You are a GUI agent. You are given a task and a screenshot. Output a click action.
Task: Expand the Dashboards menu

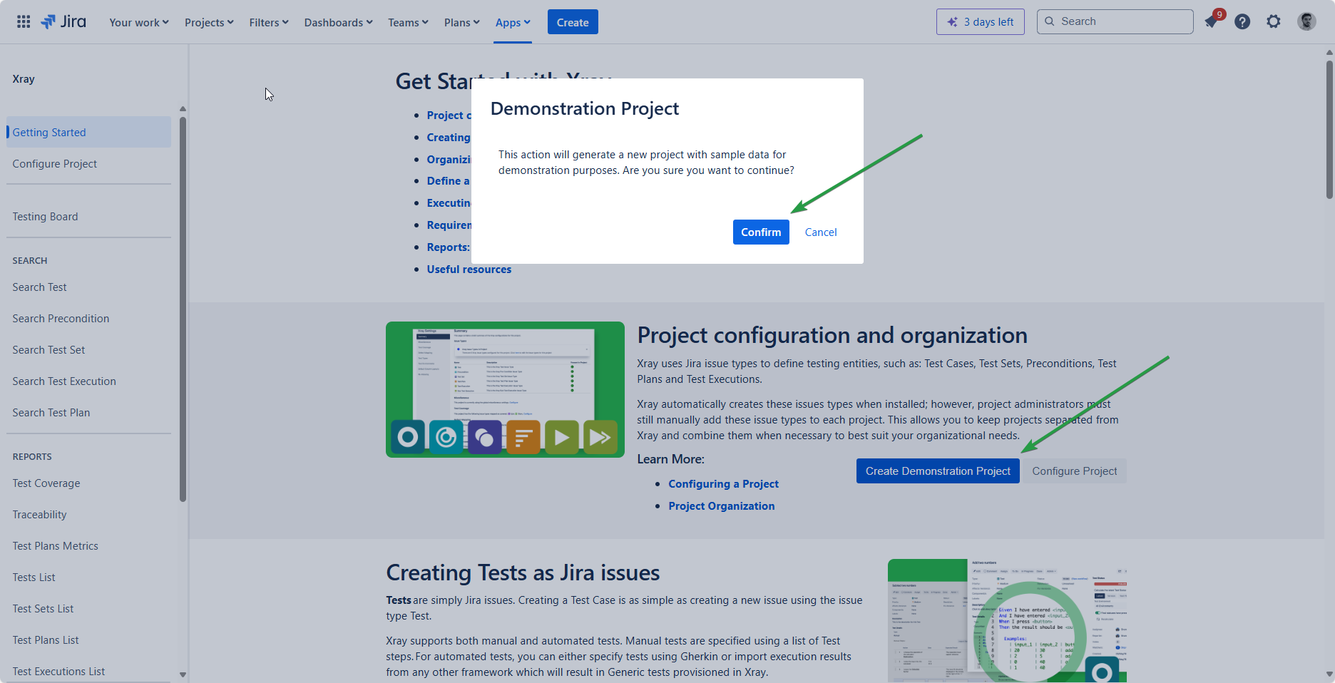(338, 22)
